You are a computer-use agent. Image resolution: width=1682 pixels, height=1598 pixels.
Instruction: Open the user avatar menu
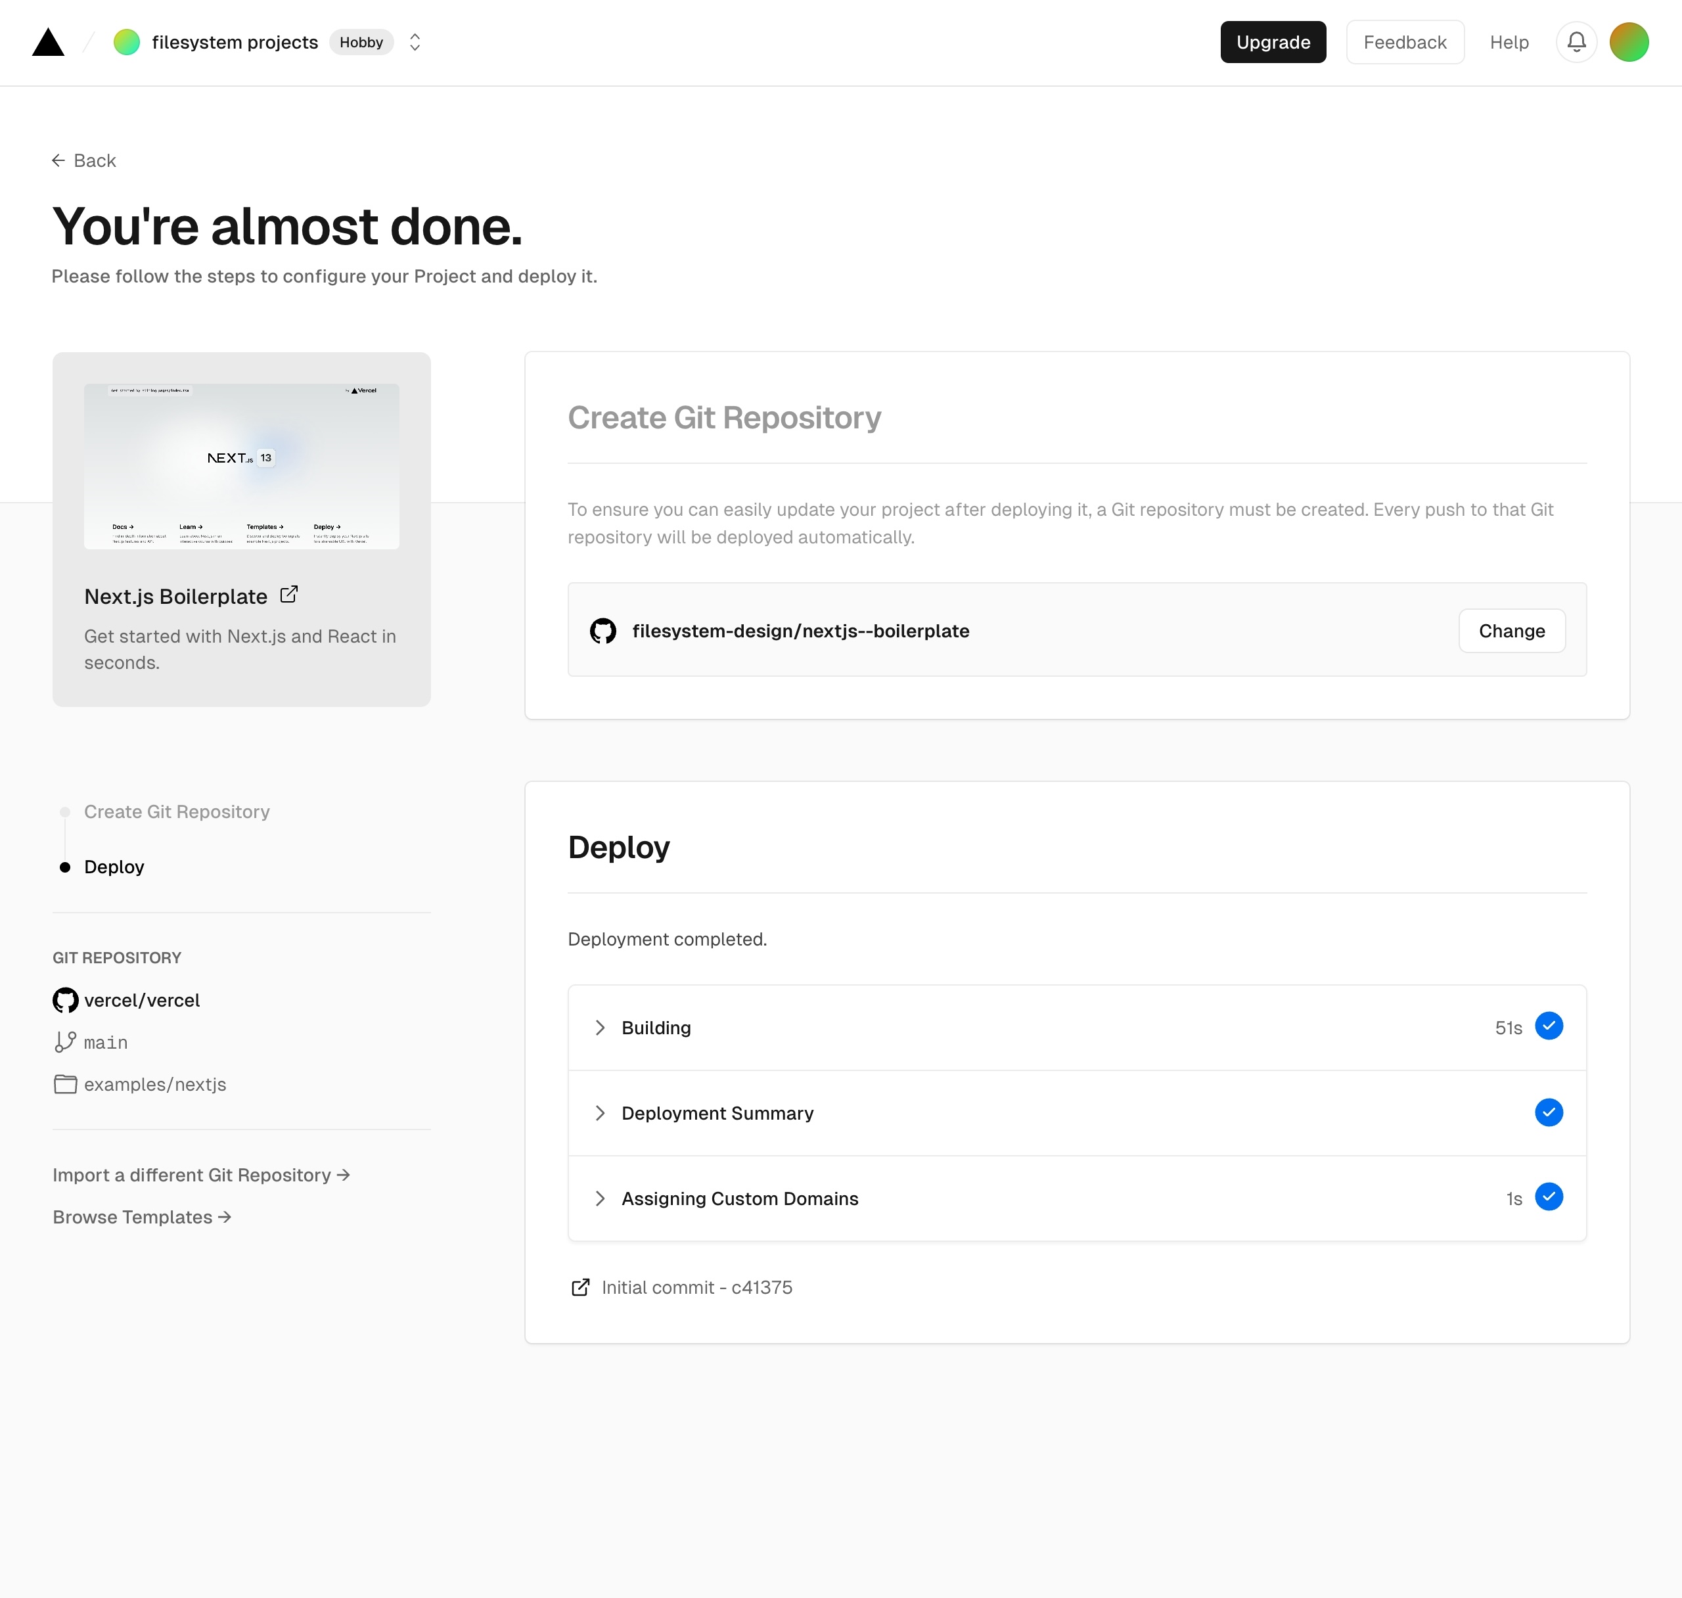(1628, 42)
